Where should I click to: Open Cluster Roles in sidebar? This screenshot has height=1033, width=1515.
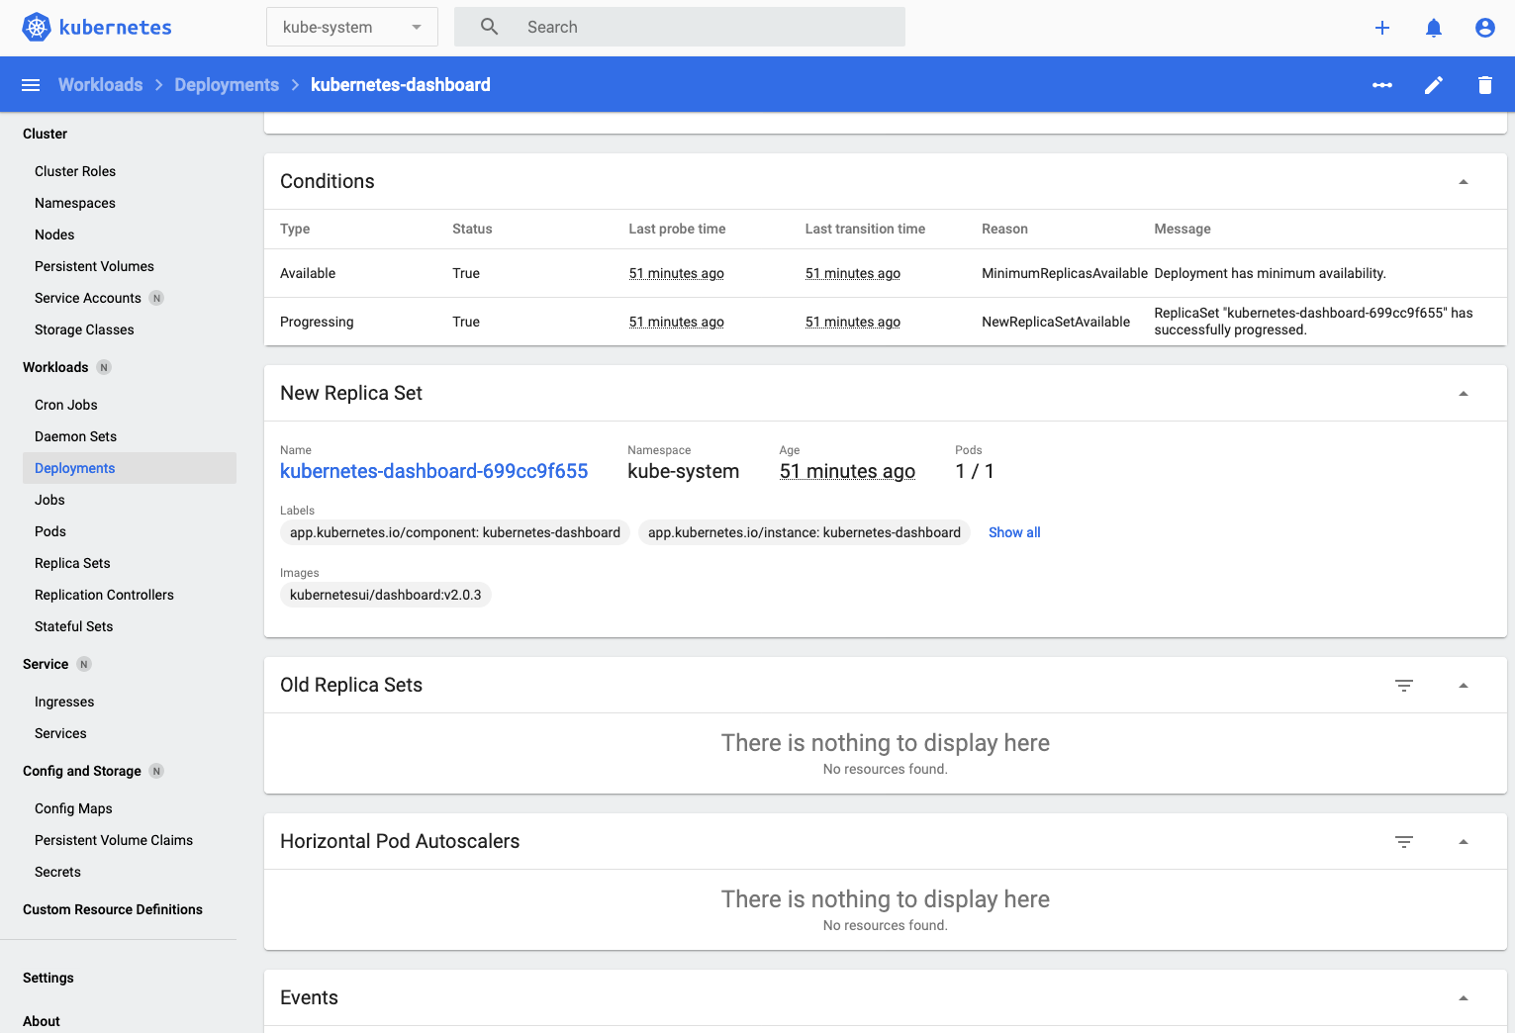click(75, 171)
